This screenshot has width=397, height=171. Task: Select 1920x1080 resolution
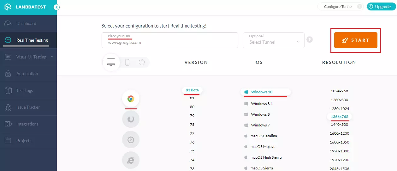(x=339, y=151)
